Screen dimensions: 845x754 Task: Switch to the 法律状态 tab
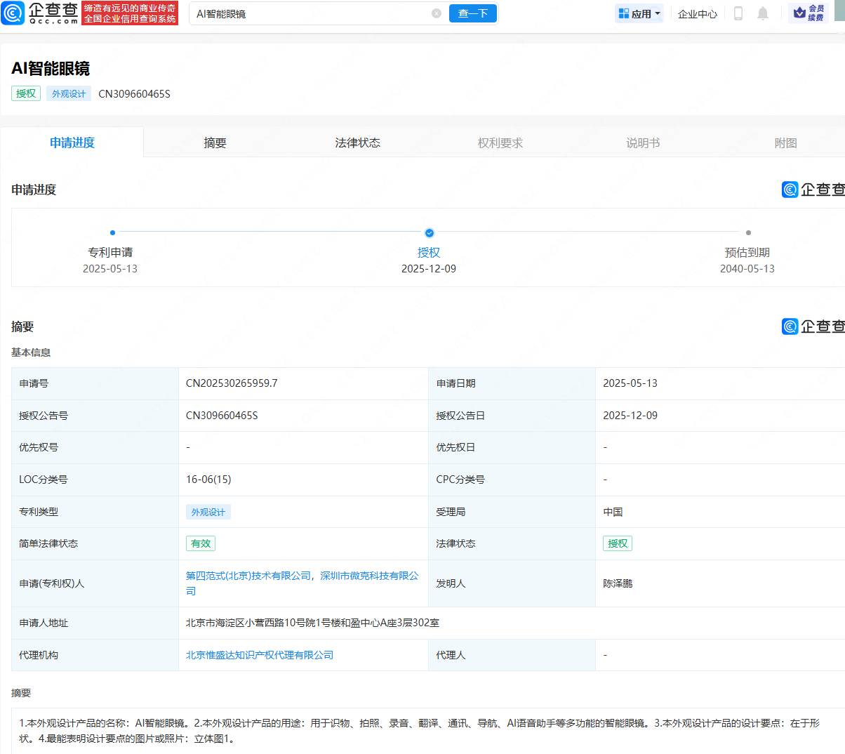(x=357, y=142)
